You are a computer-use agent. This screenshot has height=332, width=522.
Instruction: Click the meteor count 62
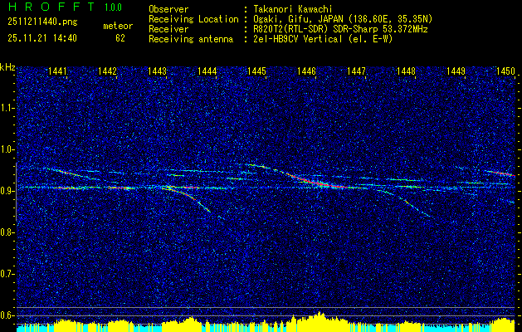coord(120,38)
